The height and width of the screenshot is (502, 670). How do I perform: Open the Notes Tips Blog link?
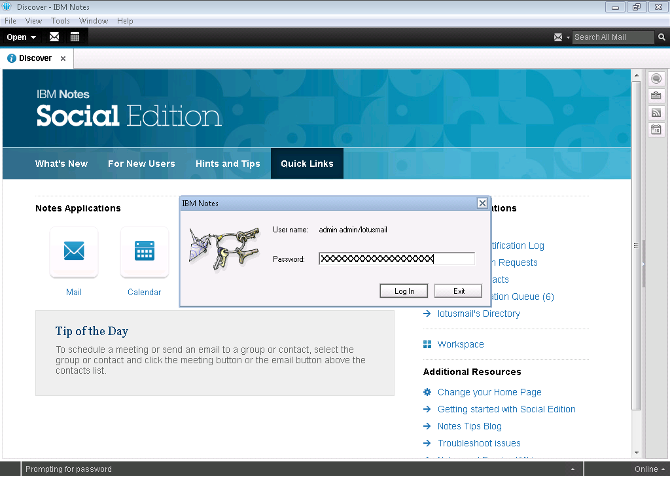coord(469,426)
